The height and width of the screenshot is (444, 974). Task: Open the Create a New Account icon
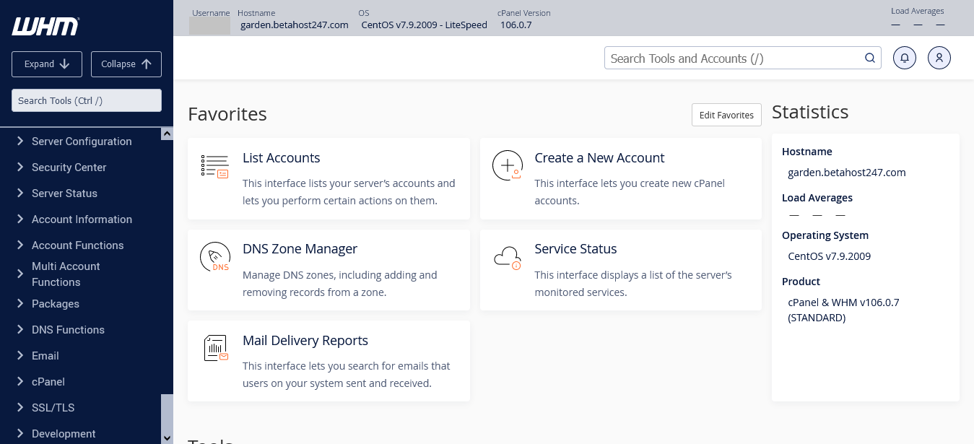(x=507, y=166)
